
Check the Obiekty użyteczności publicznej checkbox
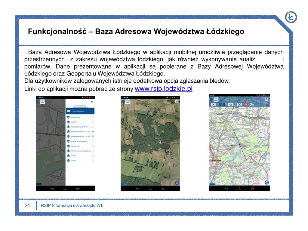pos(93,151)
